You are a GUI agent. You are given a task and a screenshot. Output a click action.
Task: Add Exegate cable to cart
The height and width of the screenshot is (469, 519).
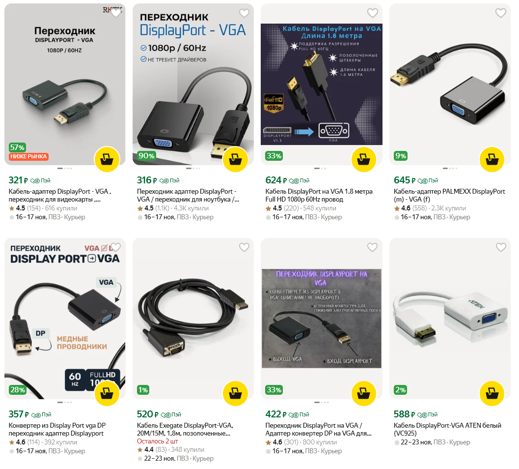[235, 393]
